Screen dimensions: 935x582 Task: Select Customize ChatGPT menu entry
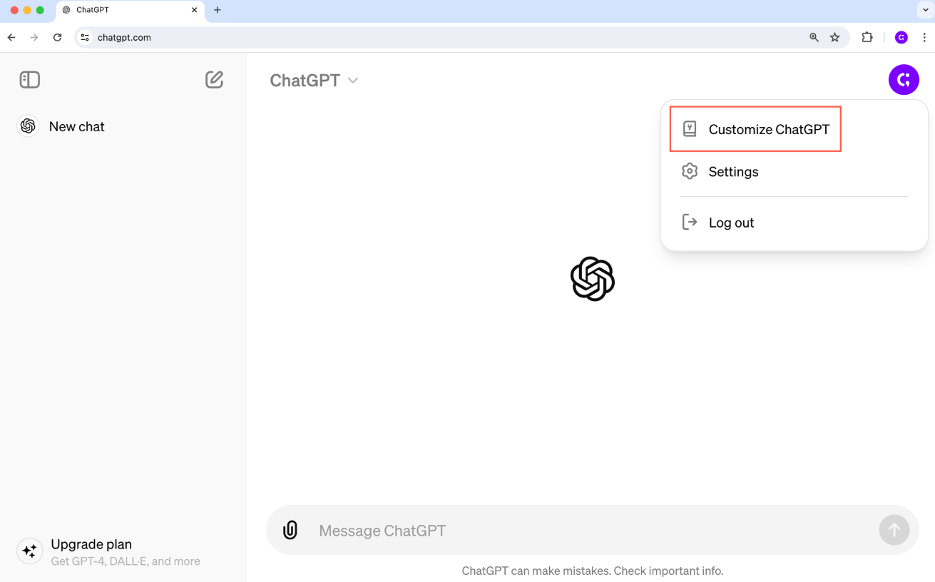coord(756,129)
